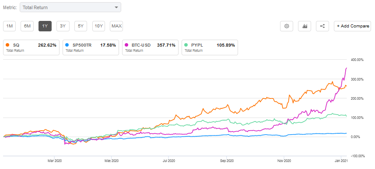Click the 17.58% SP500TR return value
This screenshot has width=375, height=169.
[108, 45]
